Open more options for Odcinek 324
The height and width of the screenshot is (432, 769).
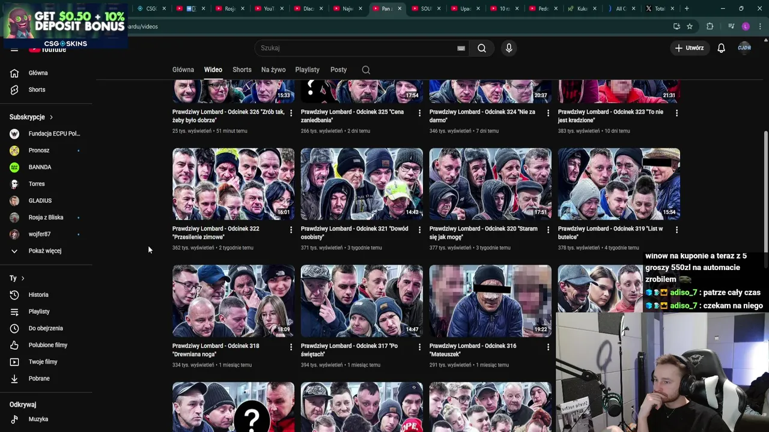(x=548, y=113)
